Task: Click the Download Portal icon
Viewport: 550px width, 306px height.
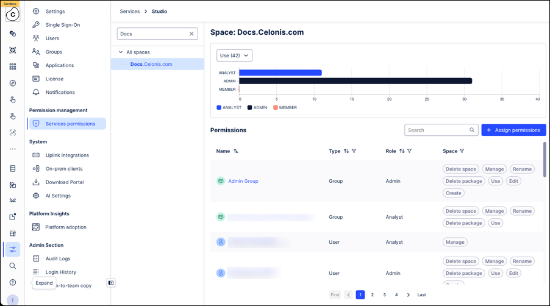Action: tap(36, 182)
